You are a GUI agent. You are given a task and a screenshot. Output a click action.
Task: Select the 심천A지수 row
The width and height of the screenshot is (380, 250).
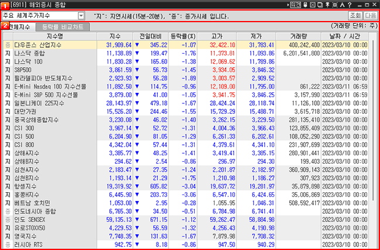(x=186, y=170)
